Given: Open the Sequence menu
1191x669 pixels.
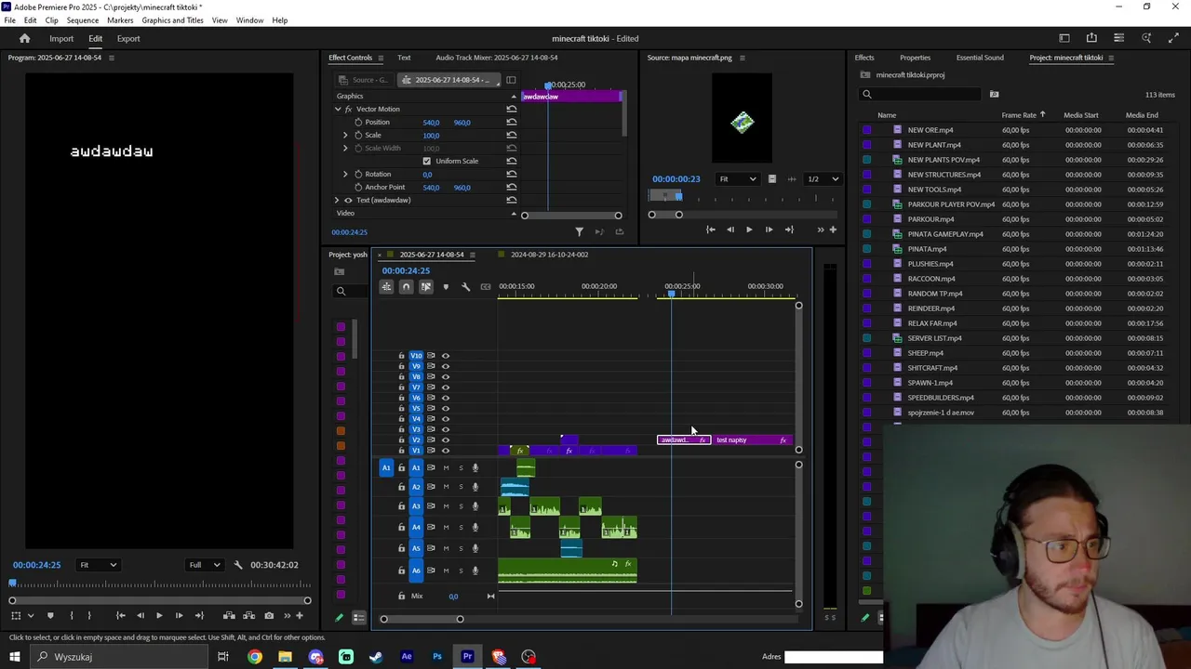Looking at the screenshot, I should 83,20.
